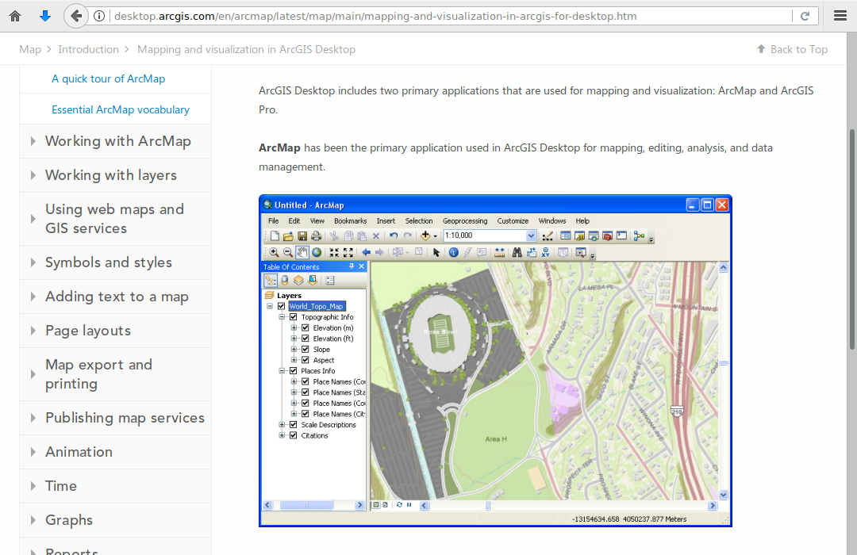Click the ModelBuilder icon in toolbar
Viewport: 857px width, 555px height.
tap(639, 236)
